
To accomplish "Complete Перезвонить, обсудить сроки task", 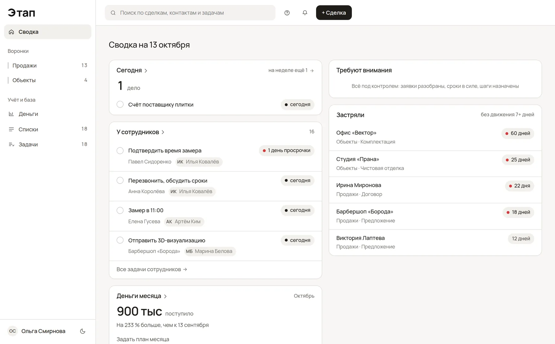I will (120, 180).
